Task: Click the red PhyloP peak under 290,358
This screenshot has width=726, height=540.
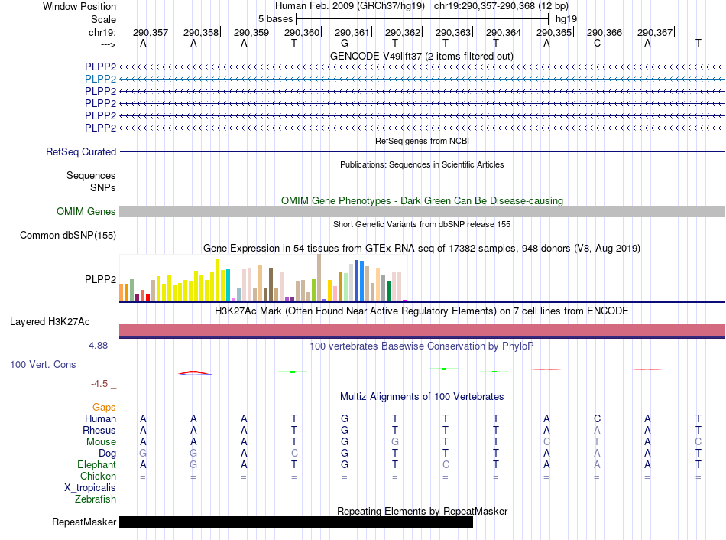Action: click(x=195, y=372)
